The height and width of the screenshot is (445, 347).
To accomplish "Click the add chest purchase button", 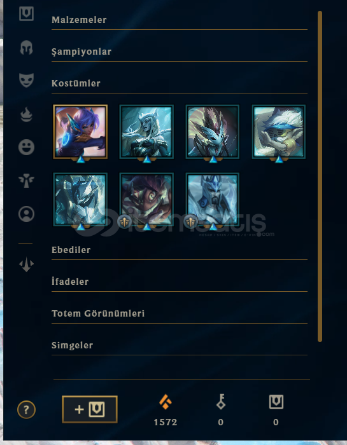I will coord(90,409).
